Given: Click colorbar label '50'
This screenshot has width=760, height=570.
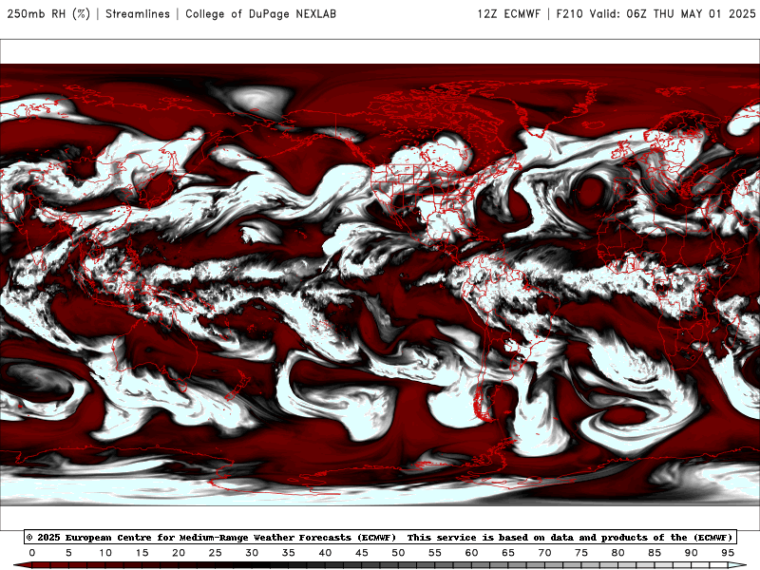Looking at the screenshot, I should [x=398, y=553].
